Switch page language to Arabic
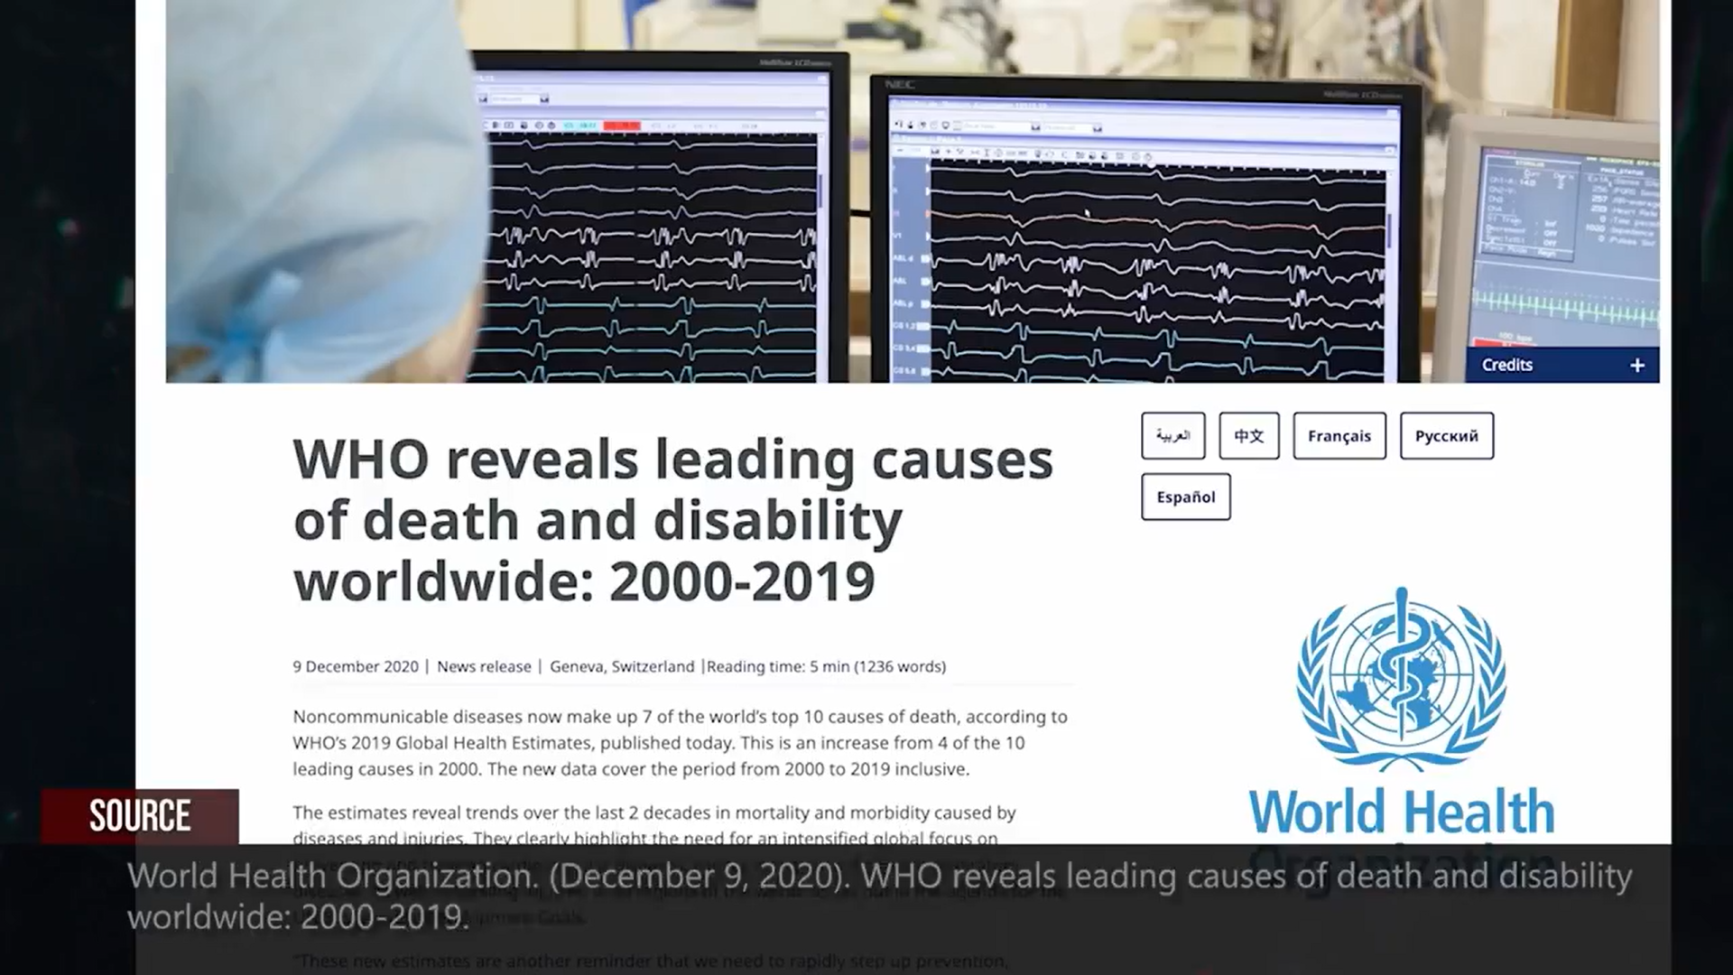 (x=1172, y=436)
